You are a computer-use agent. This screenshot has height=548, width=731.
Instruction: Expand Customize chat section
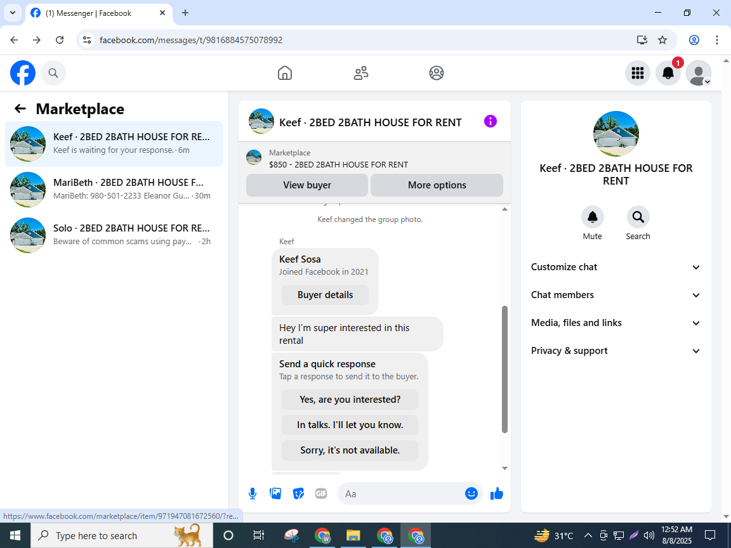[616, 267]
